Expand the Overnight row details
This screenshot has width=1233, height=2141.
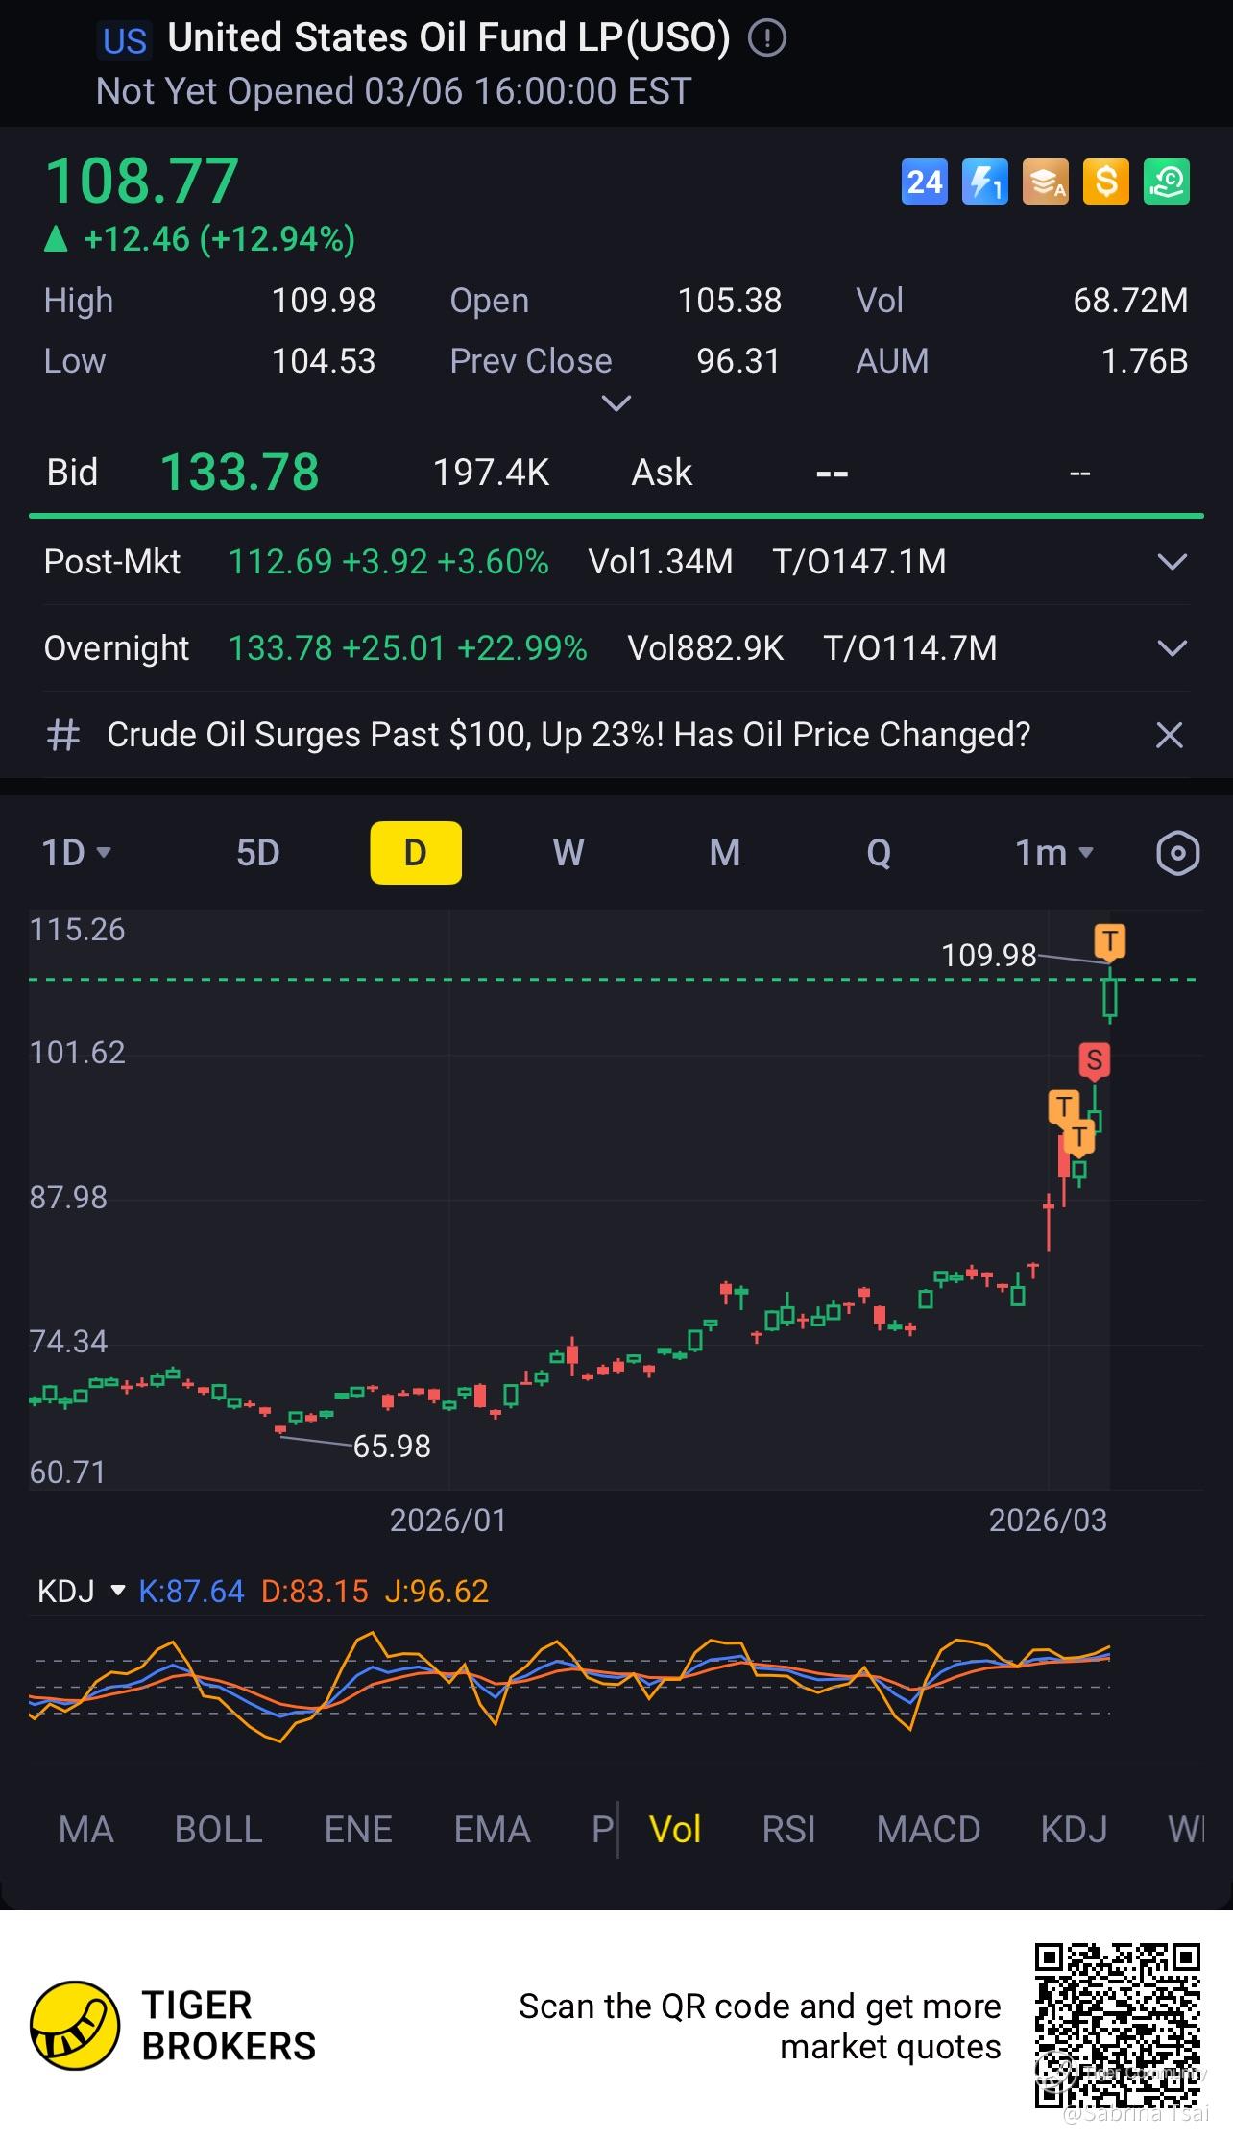1173,648
